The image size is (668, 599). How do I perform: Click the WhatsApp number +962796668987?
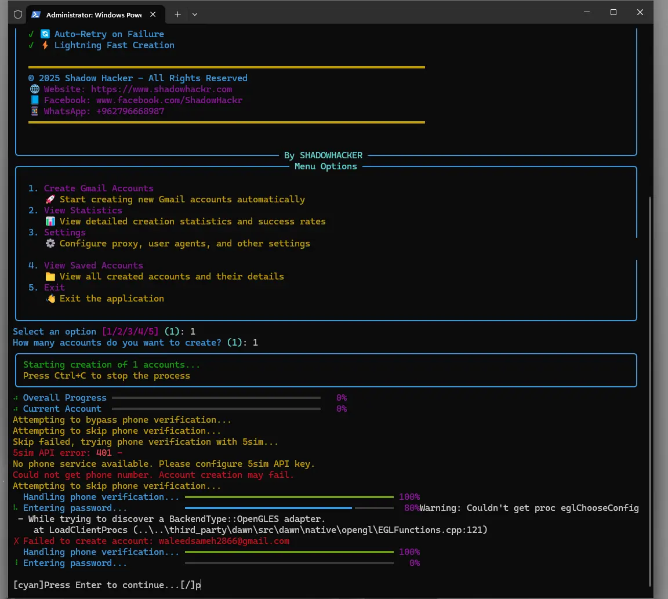pos(130,111)
